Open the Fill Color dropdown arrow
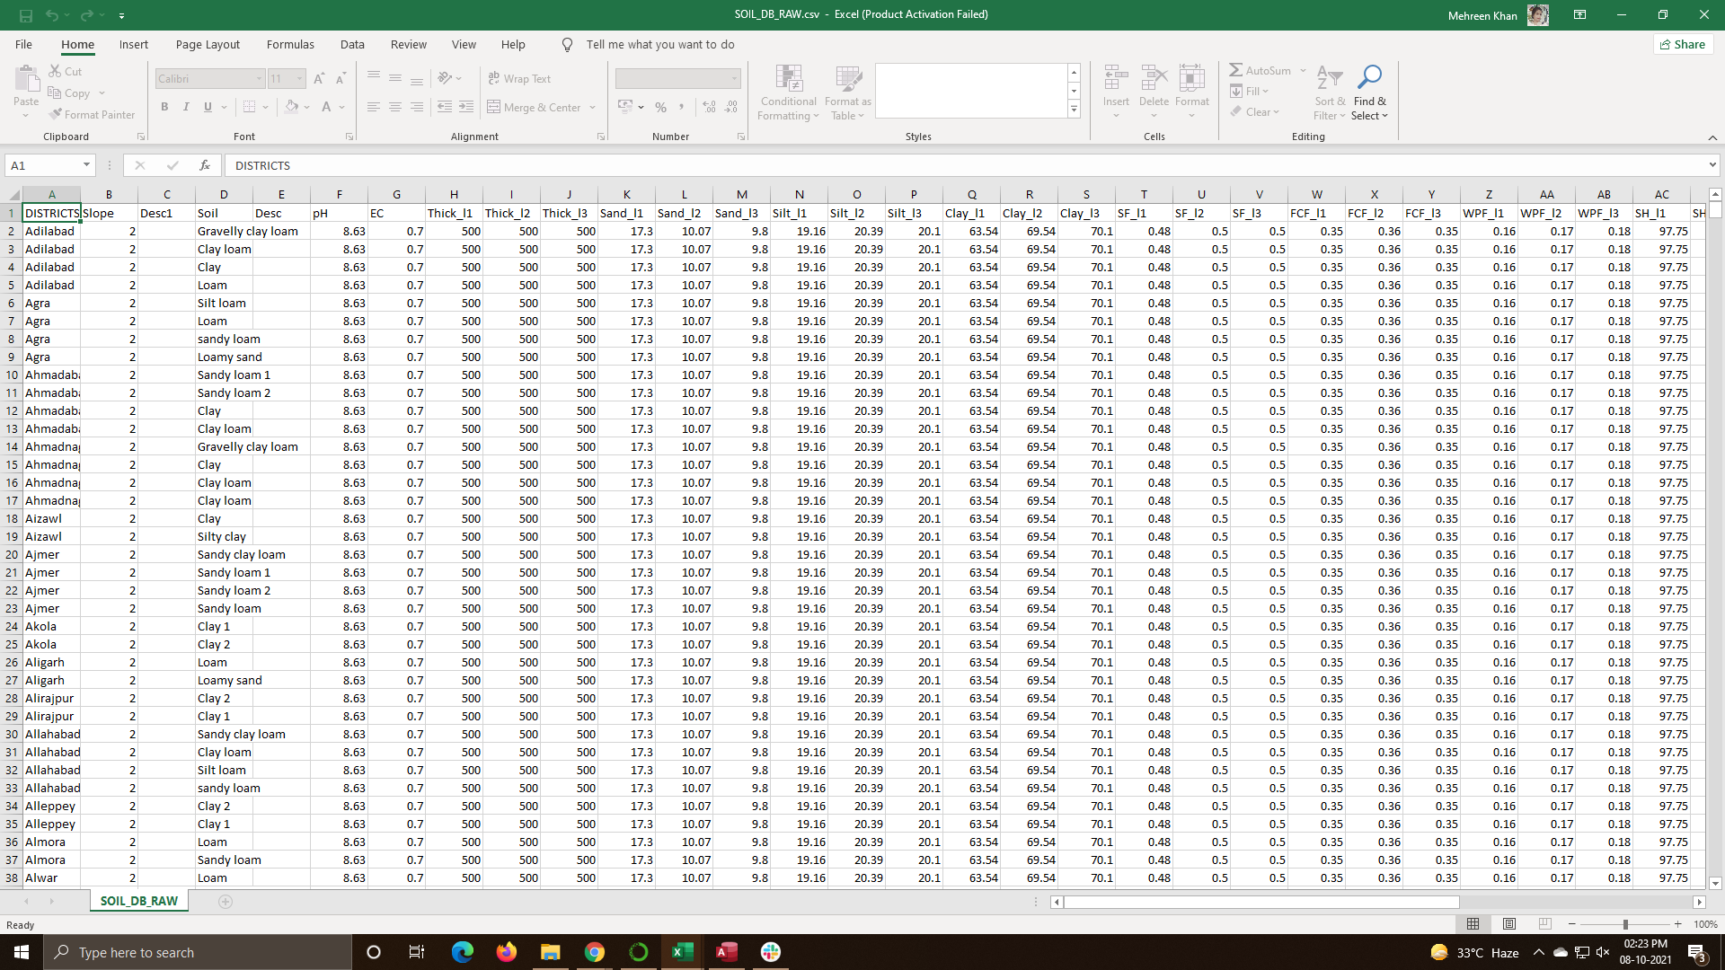 [x=306, y=107]
